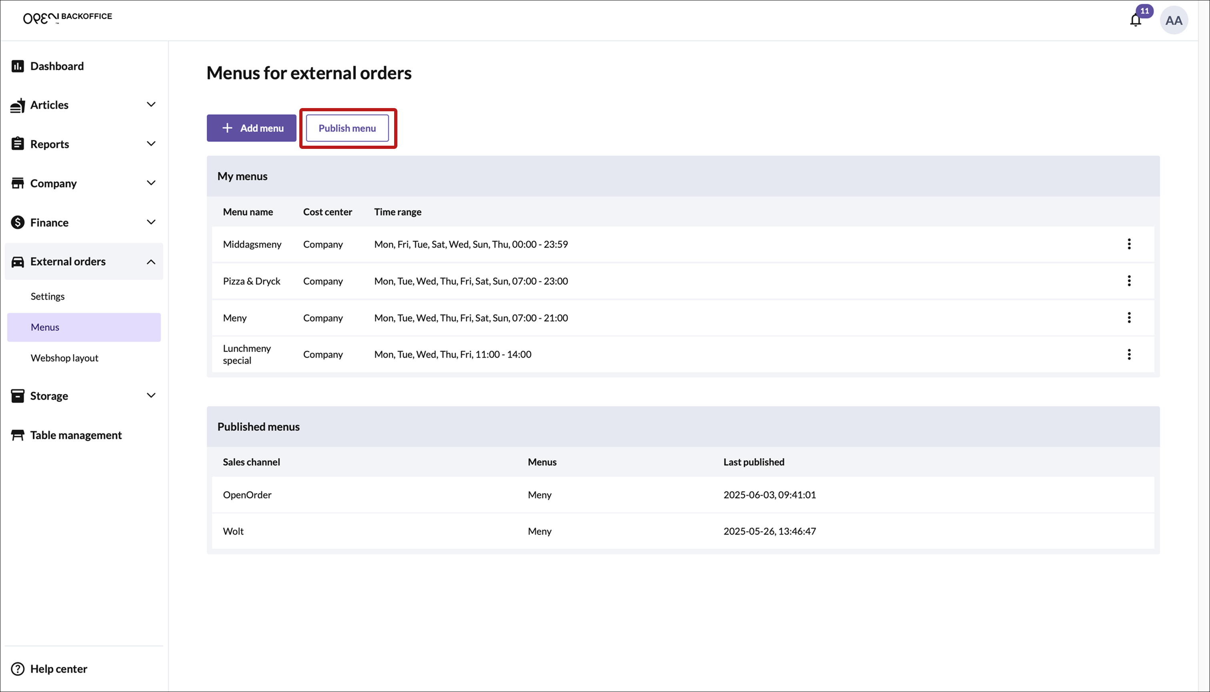Open External orders Settings
Image resolution: width=1210 pixels, height=692 pixels.
[x=48, y=296]
